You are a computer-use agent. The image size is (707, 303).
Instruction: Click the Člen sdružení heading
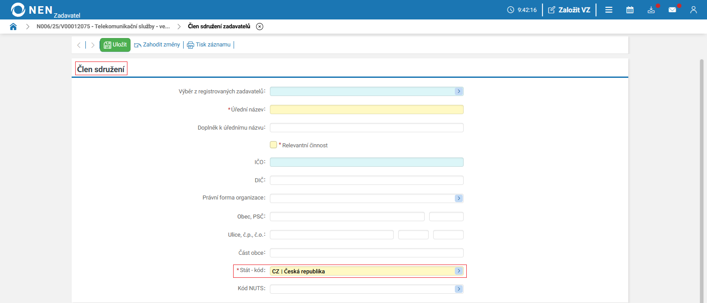point(101,69)
